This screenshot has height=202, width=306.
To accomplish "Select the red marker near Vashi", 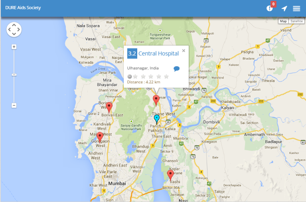I will coord(170,175).
